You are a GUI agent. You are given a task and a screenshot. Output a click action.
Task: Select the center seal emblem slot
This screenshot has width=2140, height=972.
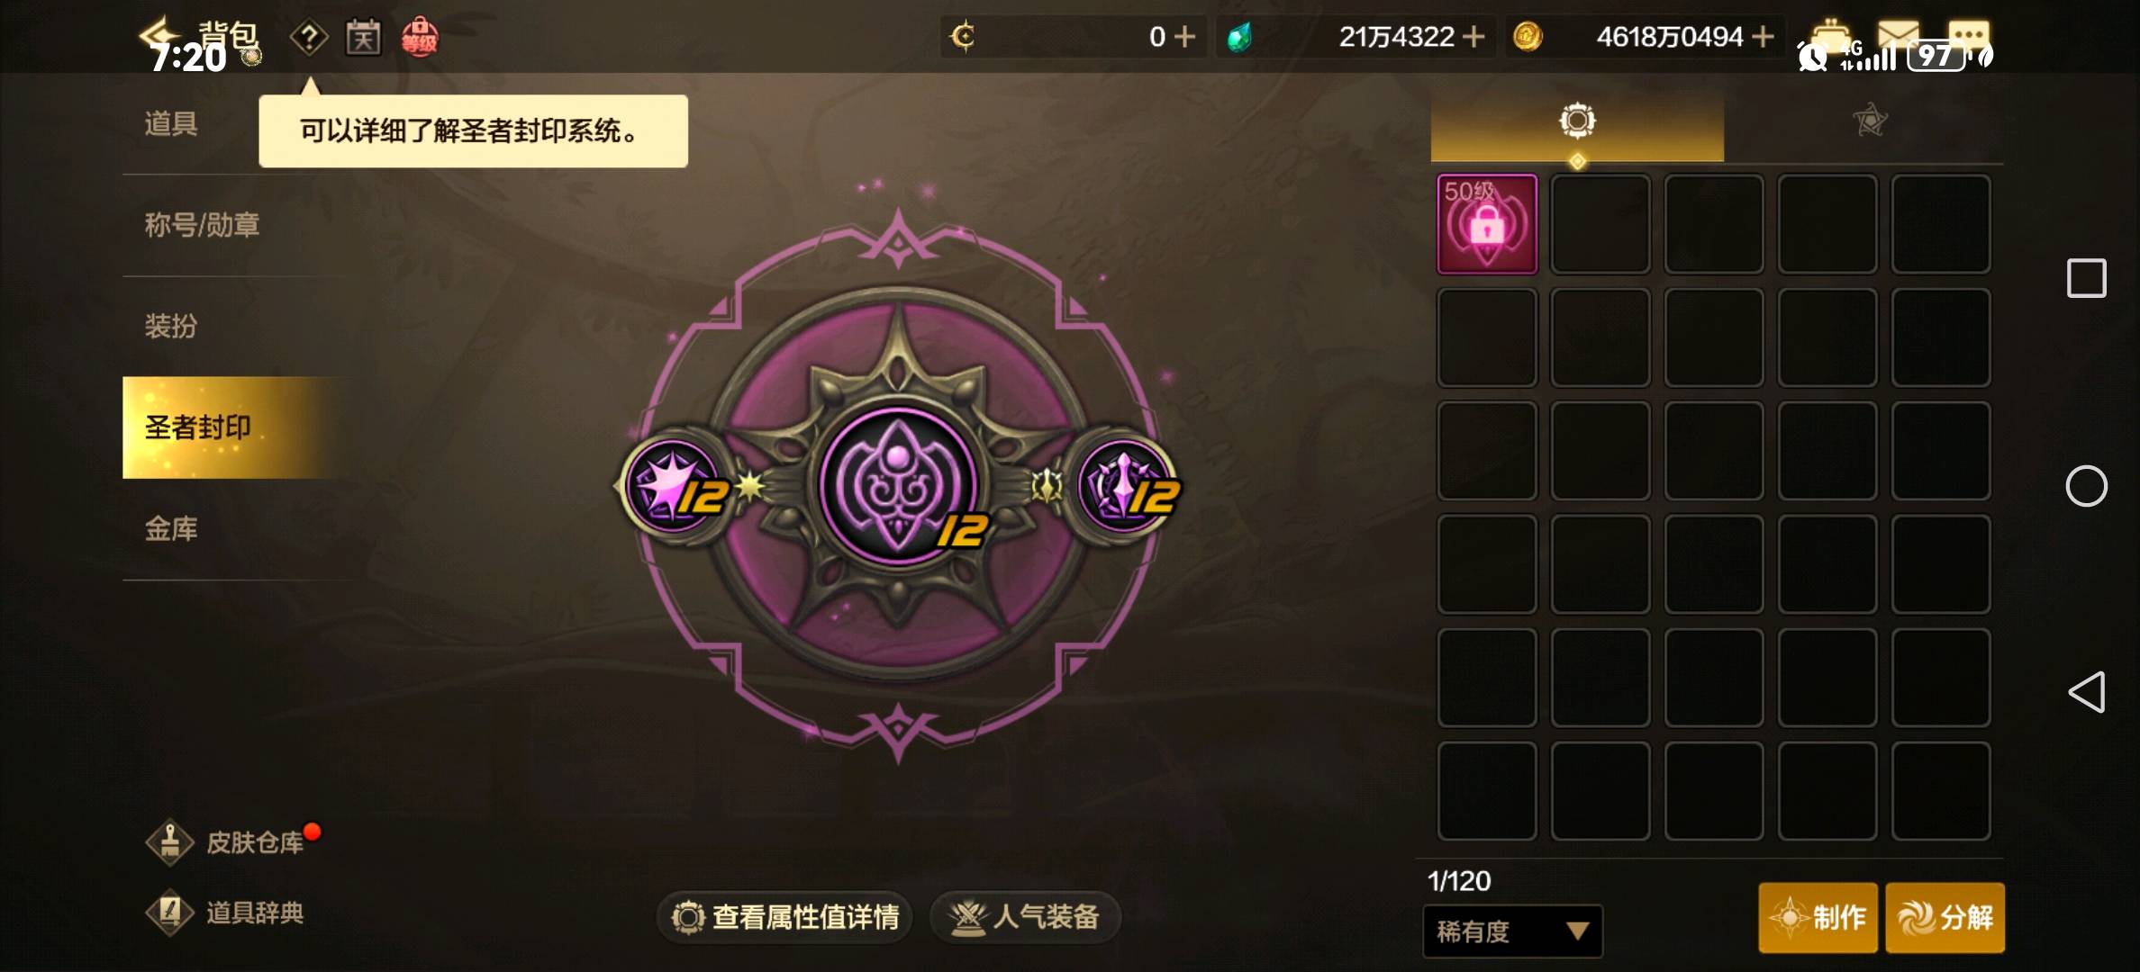[x=900, y=486]
